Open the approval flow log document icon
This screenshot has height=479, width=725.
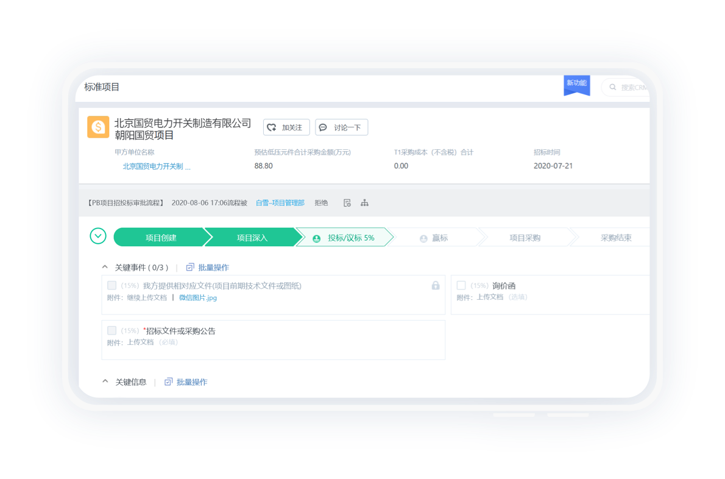tap(347, 203)
